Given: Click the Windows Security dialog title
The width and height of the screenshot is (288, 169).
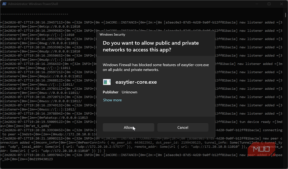Looking at the screenshot, I should 112,34.
